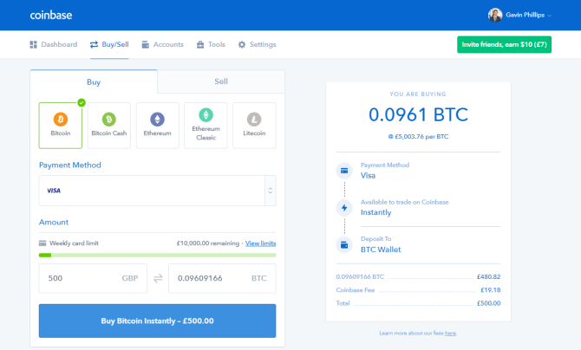The height and width of the screenshot is (350, 581).
Task: Click the Dashboard grid icon
Action: (33, 44)
